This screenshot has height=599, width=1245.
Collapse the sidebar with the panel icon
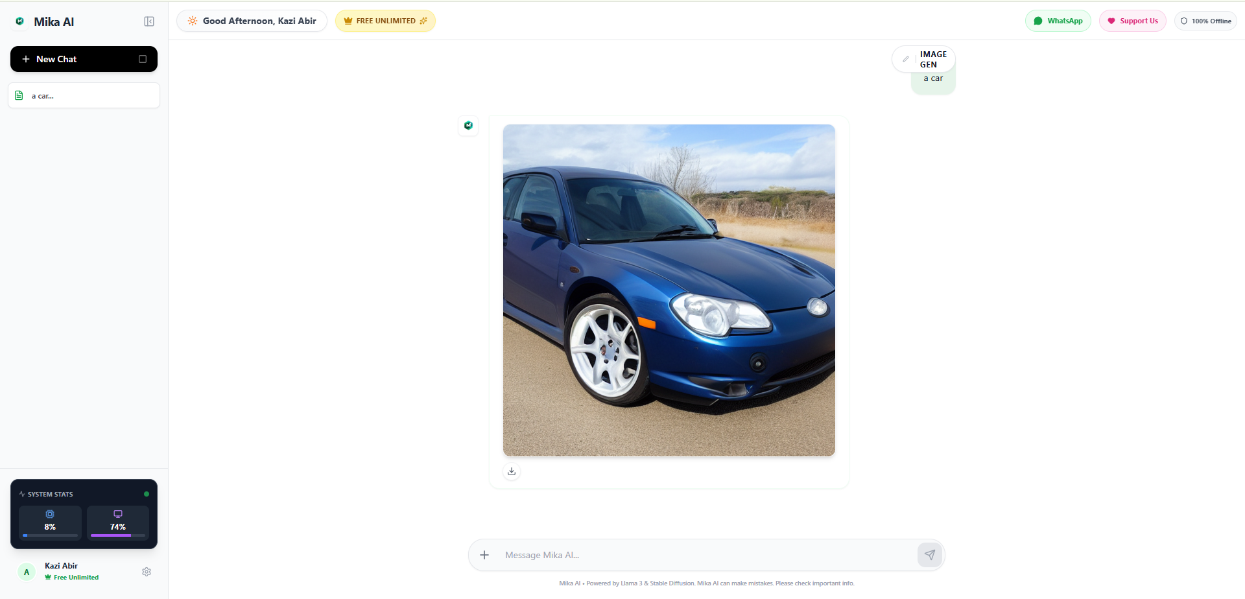pos(149,21)
